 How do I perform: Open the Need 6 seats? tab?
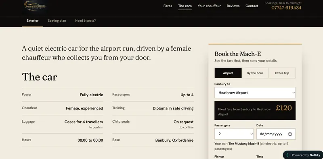(86, 21)
